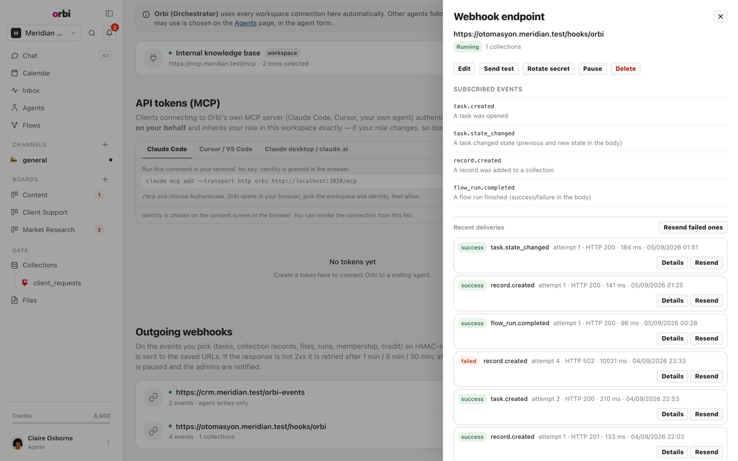738x461 pixels.
Task: Follow the Agents page link
Action: click(245, 23)
